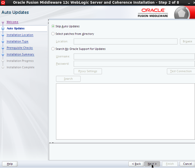Jump to the Prerequisite Checks step

tap(20, 48)
